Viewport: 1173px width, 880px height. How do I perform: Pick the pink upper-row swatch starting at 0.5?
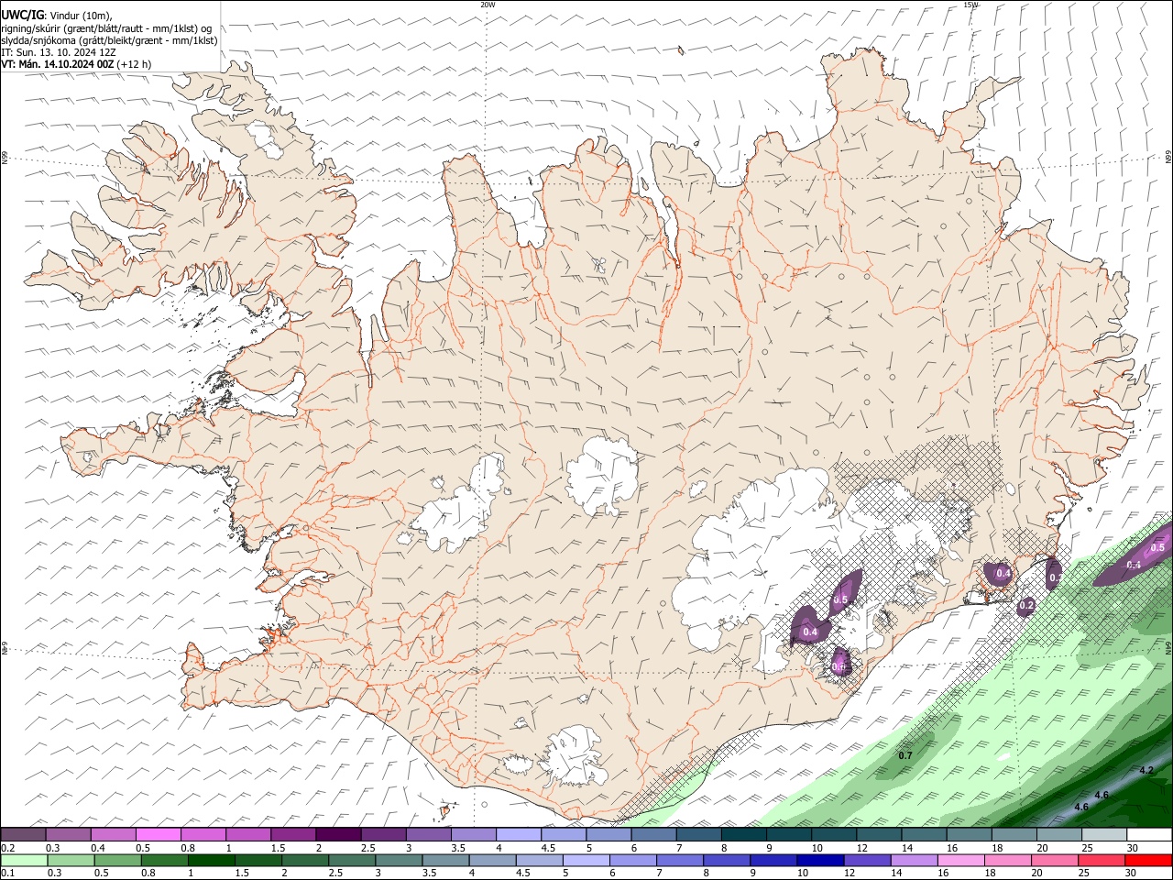[158, 835]
